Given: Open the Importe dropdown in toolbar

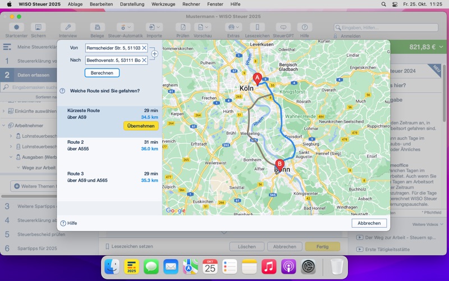Looking at the screenshot, I should point(154,27).
